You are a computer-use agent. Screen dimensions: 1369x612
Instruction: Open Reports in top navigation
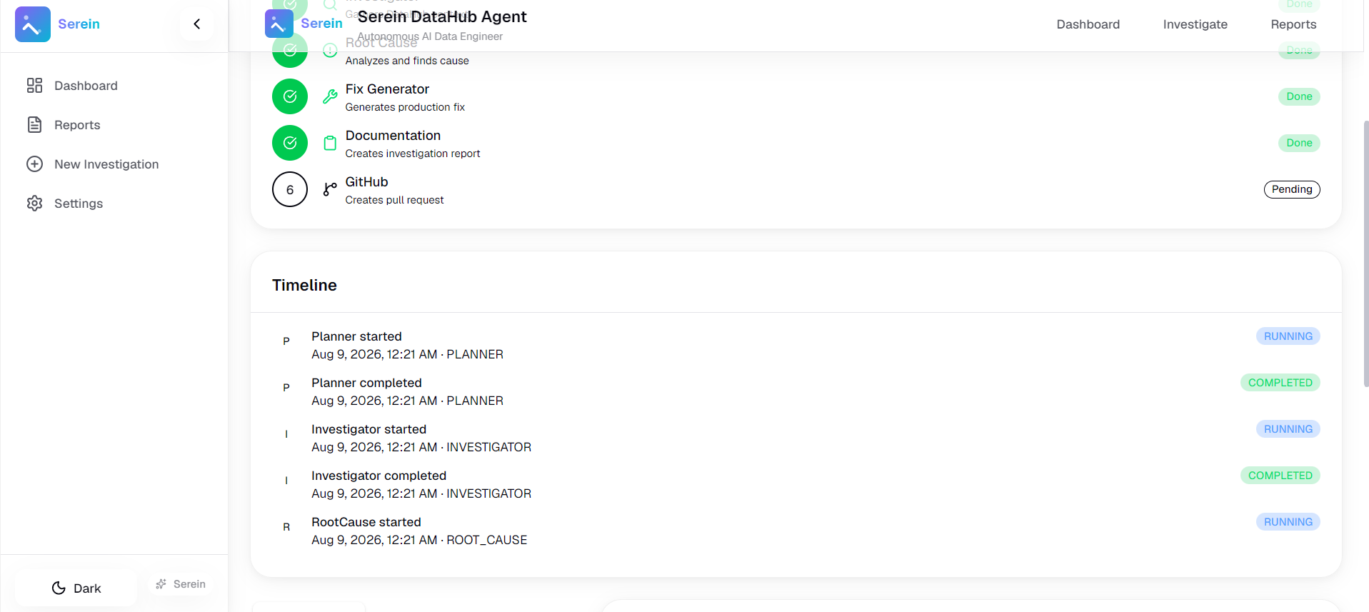[1293, 24]
